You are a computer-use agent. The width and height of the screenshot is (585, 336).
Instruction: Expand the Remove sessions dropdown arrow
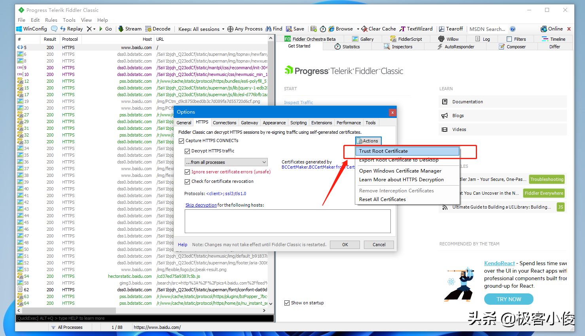coord(94,29)
